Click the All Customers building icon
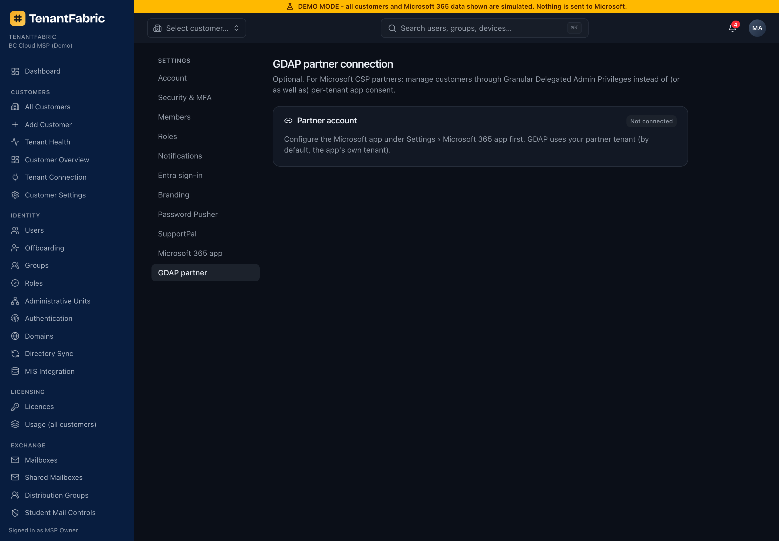 tap(15, 107)
